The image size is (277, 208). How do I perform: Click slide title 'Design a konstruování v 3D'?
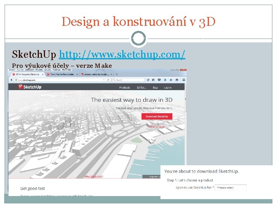pos(138,22)
